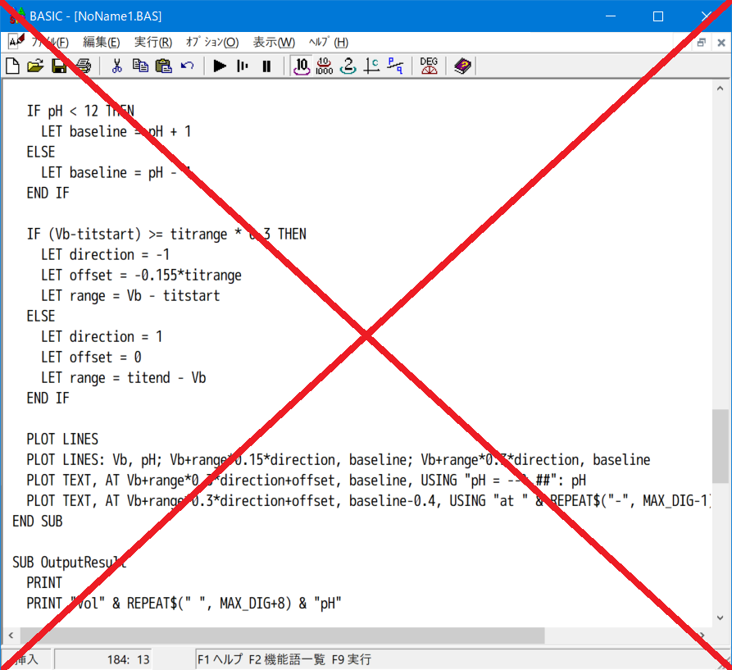
Task: Save the program with the floppy disk icon
Action: pyautogui.click(x=59, y=66)
